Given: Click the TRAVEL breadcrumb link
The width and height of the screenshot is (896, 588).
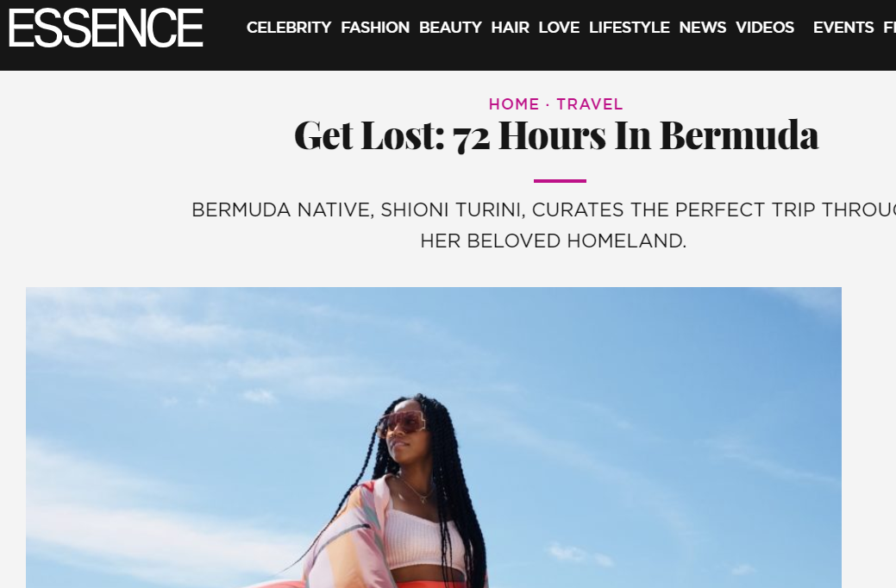Looking at the screenshot, I should pyautogui.click(x=590, y=104).
